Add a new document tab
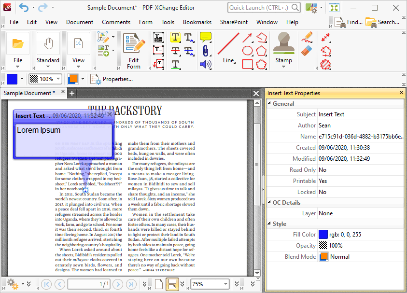The height and width of the screenshot is (293, 407). [x=72, y=93]
